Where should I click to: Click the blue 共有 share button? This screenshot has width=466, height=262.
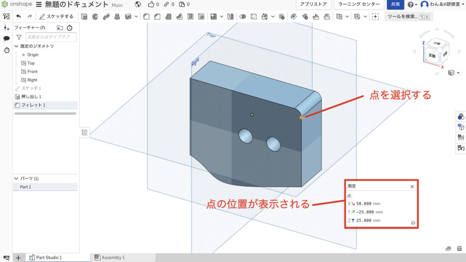[395, 5]
